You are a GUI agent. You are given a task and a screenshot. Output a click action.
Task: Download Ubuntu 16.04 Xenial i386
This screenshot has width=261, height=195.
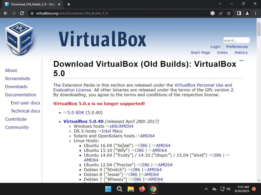[143, 145]
